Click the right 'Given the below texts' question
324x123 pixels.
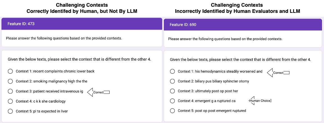tap(240, 60)
